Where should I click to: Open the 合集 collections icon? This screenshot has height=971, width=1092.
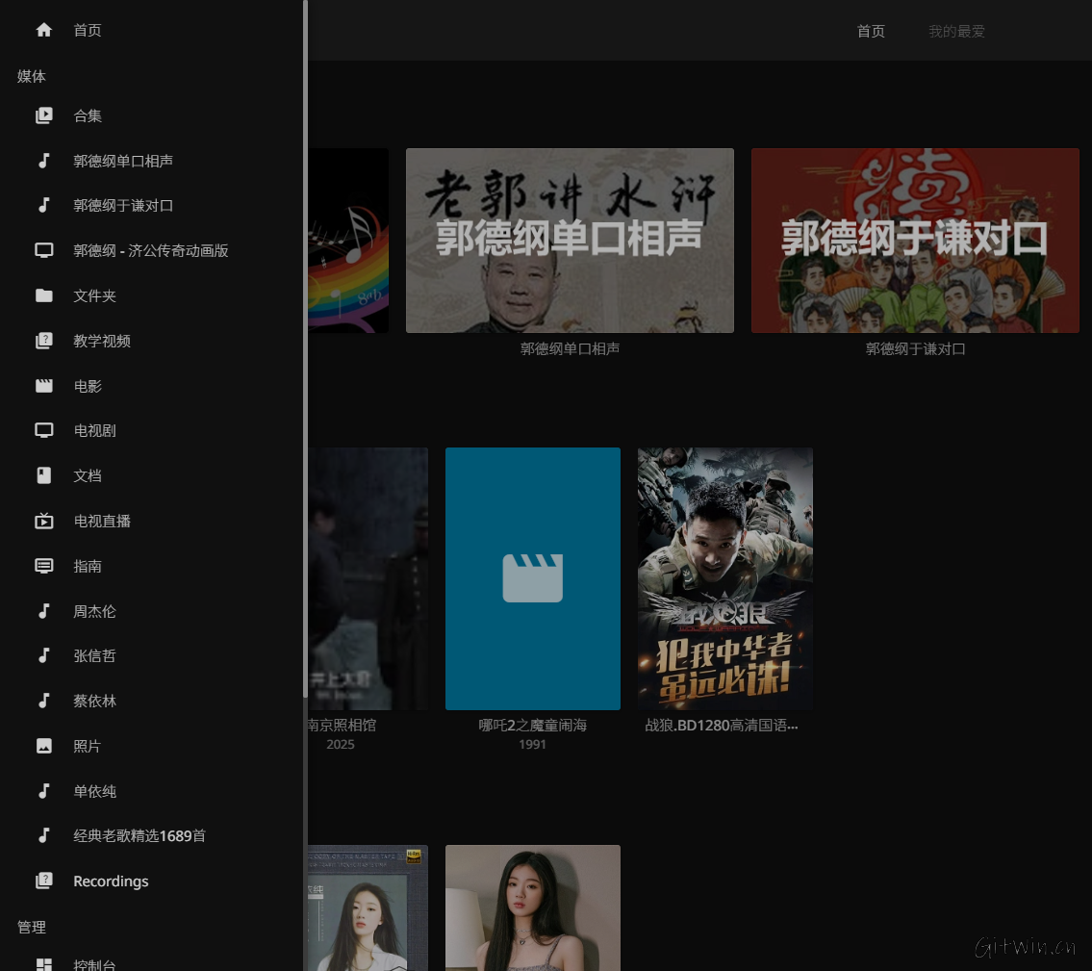tap(43, 115)
